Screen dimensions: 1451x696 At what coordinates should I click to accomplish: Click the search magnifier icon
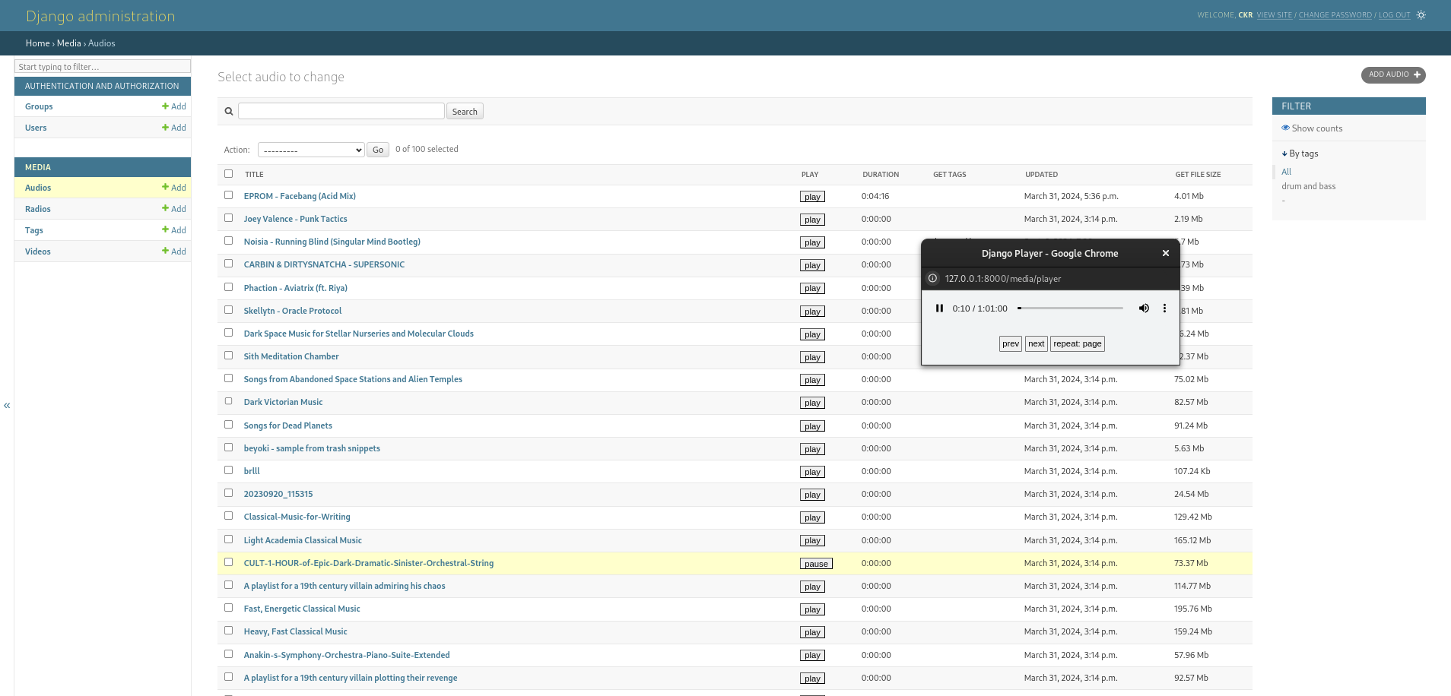coord(228,112)
